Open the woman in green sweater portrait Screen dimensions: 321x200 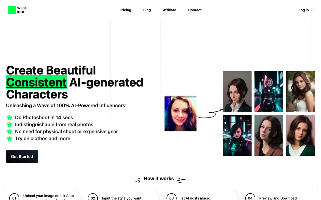[300, 135]
